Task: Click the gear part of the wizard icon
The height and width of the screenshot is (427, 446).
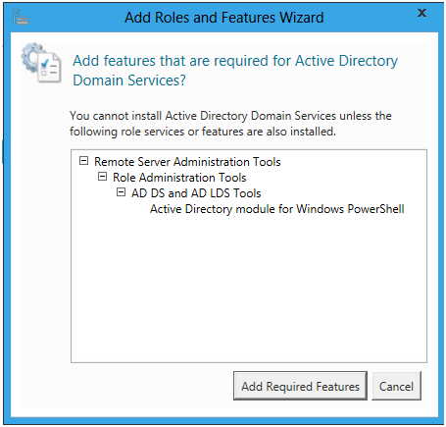Action: pyautogui.click(x=31, y=57)
